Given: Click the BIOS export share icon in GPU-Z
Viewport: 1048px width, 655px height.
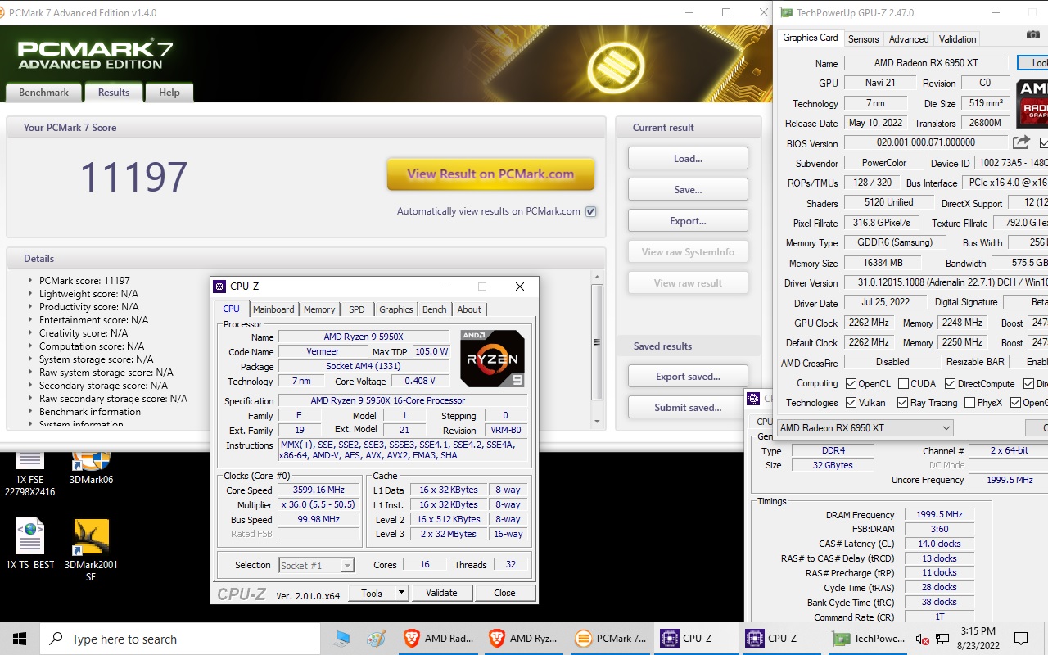Looking at the screenshot, I should click(x=1022, y=143).
